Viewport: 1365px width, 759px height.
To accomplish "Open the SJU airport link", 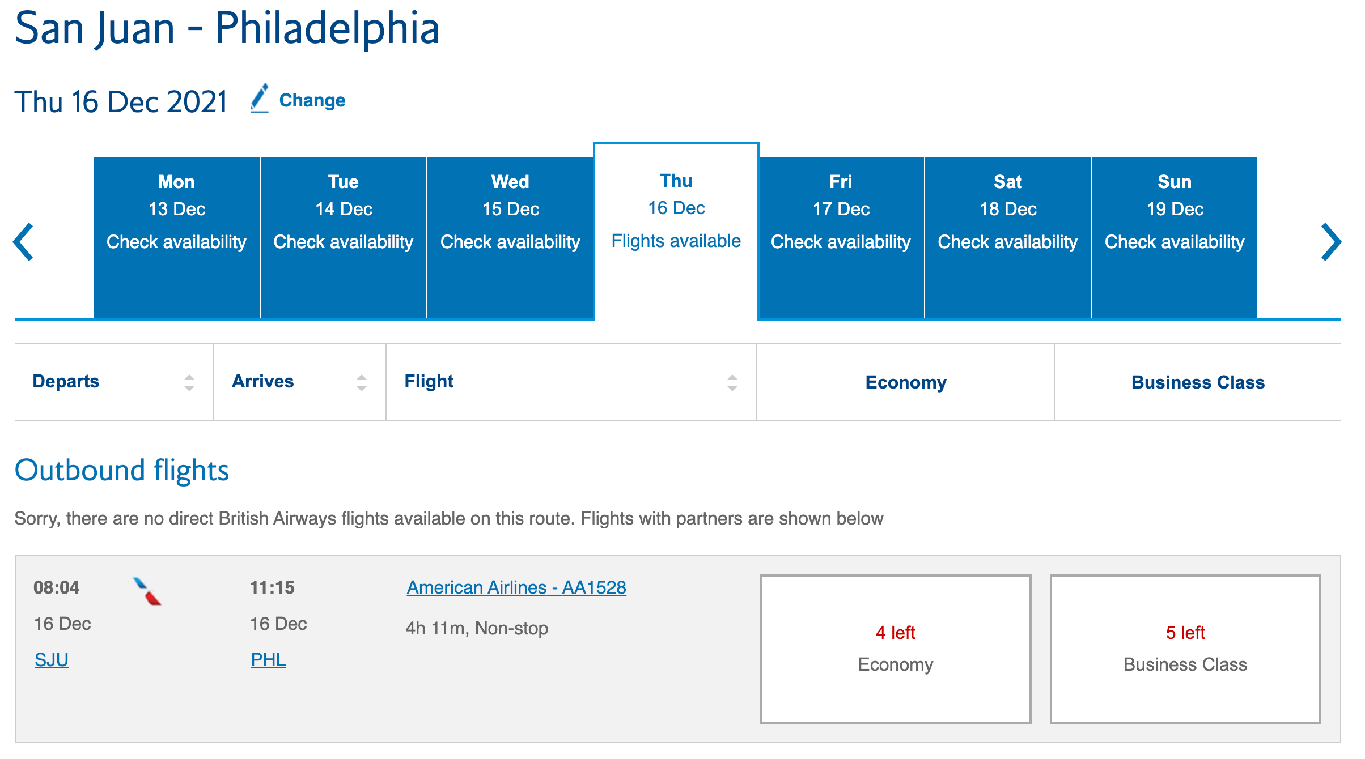I will 50,659.
